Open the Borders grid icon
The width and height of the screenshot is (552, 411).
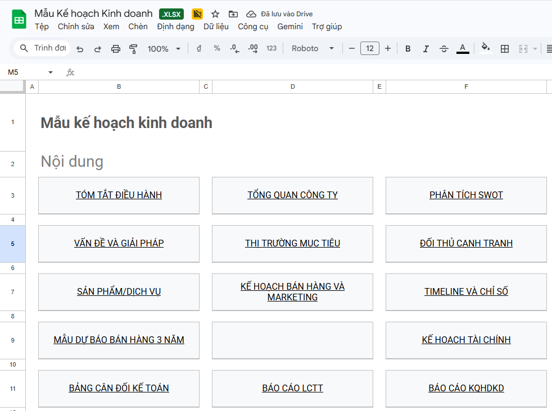504,49
